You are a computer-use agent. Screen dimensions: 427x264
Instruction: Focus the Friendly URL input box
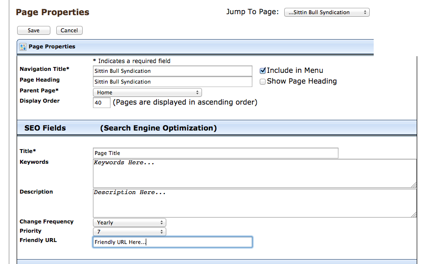(x=173, y=242)
